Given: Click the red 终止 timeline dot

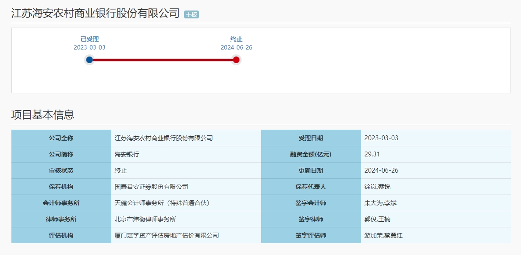Looking at the screenshot, I should 236,60.
